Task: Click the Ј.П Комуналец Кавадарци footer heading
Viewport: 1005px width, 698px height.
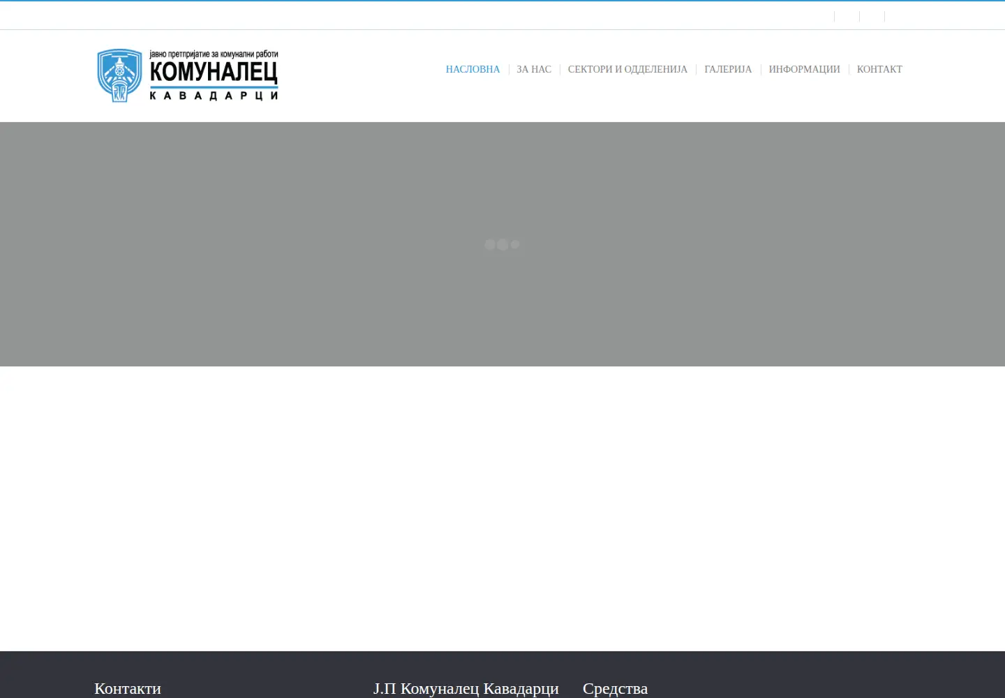Action: coord(466,689)
